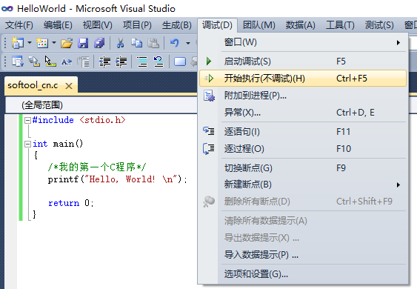Viewport: 417px width, 289px height.
Task: Choose 启动调试(S) F5 menu item
Action: [x=303, y=62]
